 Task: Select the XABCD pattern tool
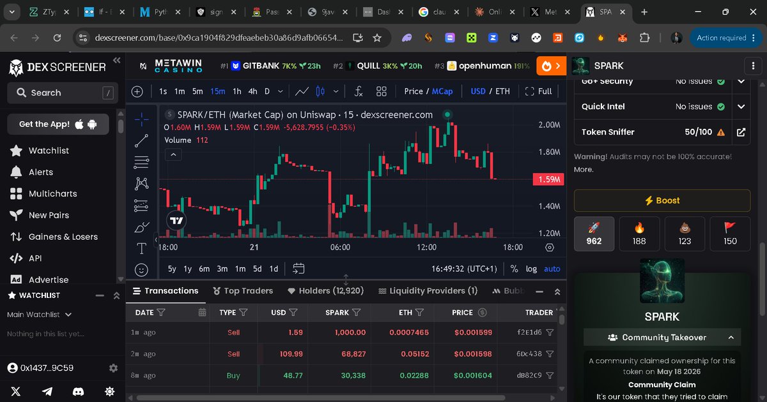(142, 184)
